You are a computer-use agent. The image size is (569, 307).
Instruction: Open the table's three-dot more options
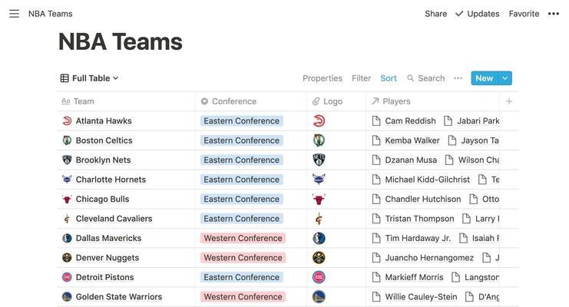pos(458,78)
